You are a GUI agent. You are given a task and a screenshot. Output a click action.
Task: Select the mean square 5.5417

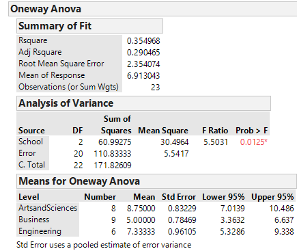(176, 154)
